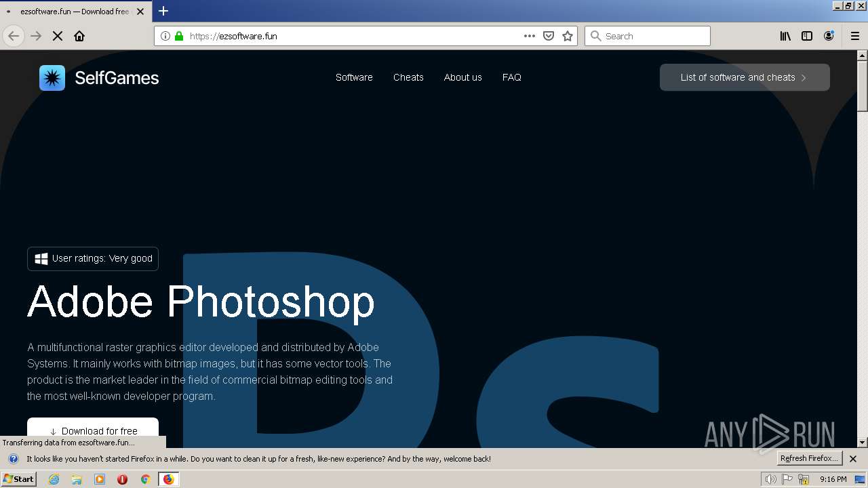The height and width of the screenshot is (488, 868).
Task: Click the network tray icon
Action: tap(804, 479)
